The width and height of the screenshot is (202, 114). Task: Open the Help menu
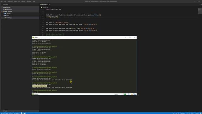coord(34,1)
